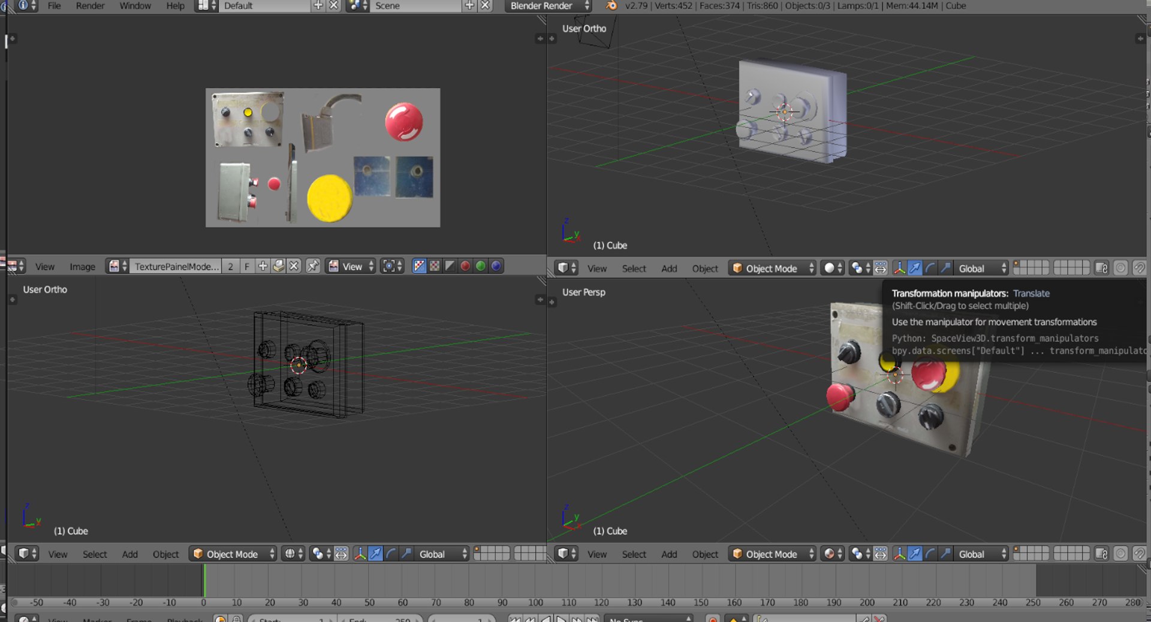Open textured shading selector in bottom-right viewport
Image resolution: width=1151 pixels, height=622 pixels.
click(x=833, y=554)
